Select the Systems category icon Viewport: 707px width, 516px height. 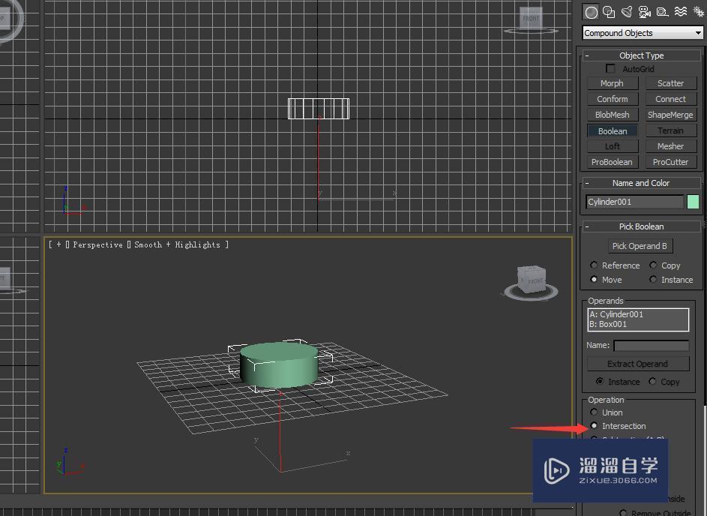(x=698, y=12)
